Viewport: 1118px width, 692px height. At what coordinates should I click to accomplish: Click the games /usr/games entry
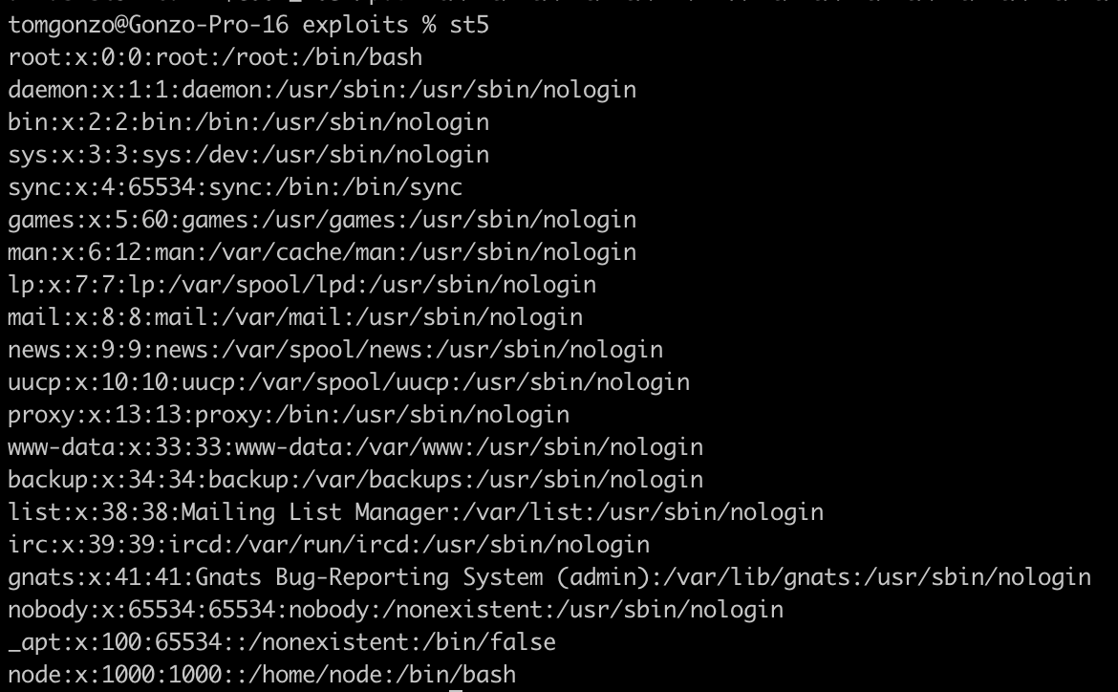[322, 220]
